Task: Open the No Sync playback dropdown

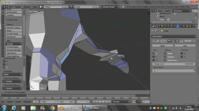Action: 121,101
